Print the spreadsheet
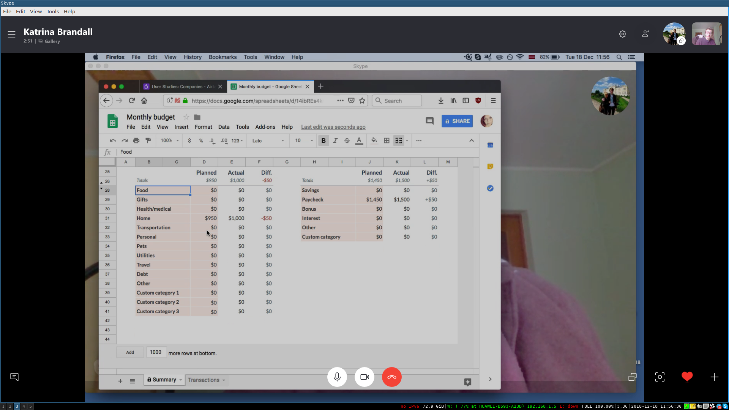Screen dimensions: 729x410 coord(136,140)
